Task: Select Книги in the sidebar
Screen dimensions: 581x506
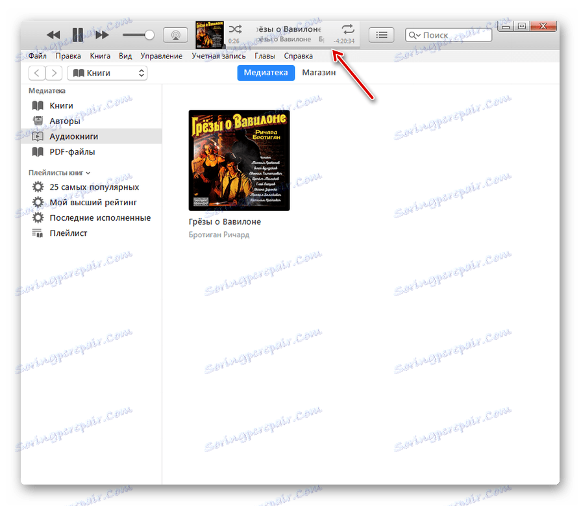Action: pyautogui.click(x=91, y=106)
